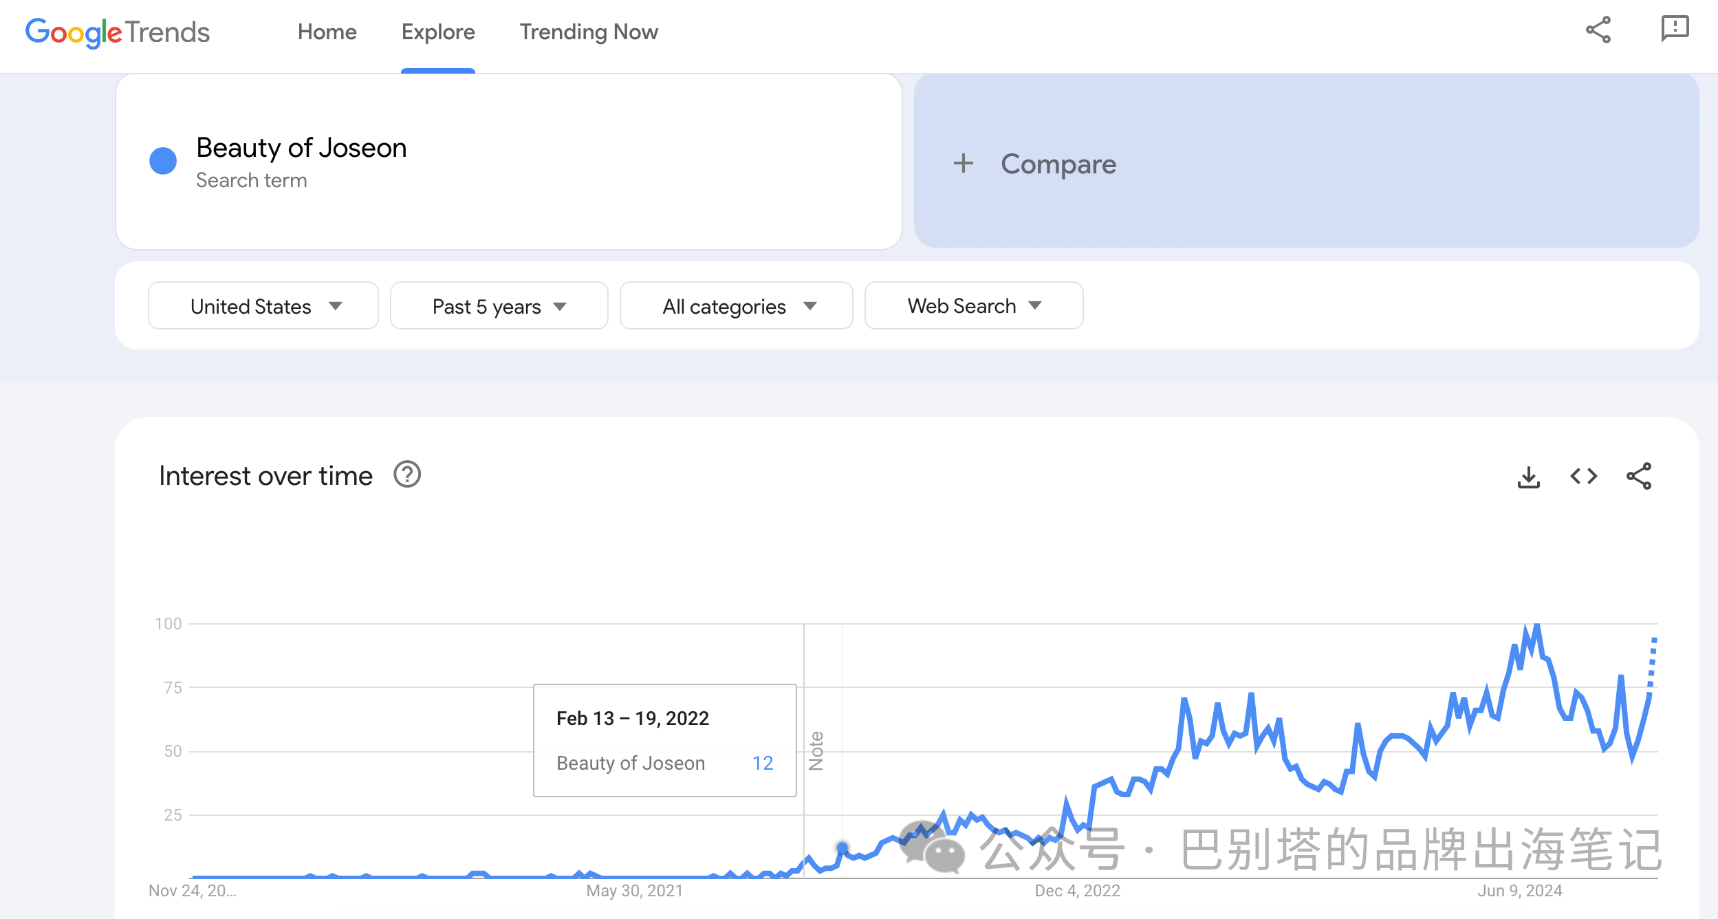Open the Trending Now tab
This screenshot has height=919, width=1718.
(x=589, y=32)
